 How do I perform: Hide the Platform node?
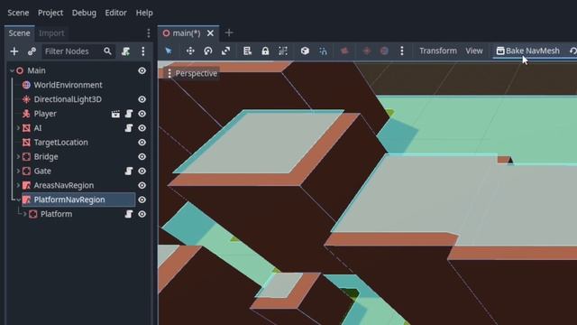(x=142, y=214)
